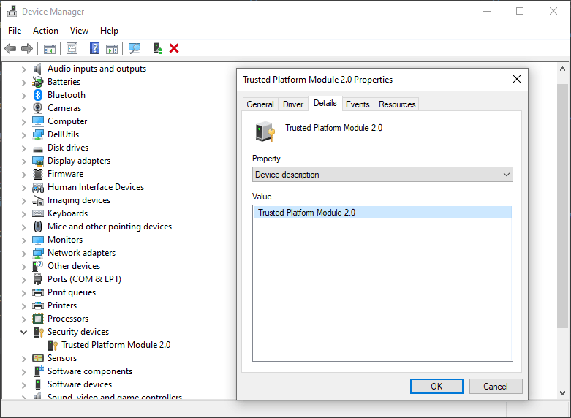Select the Computer tree item
Screen dimensions: 571x418
coord(67,121)
